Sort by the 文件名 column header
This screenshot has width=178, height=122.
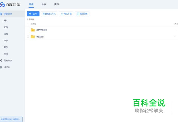pos(33,24)
